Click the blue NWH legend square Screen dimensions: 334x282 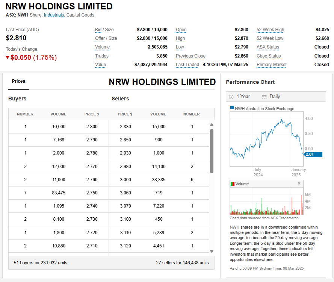click(232, 108)
